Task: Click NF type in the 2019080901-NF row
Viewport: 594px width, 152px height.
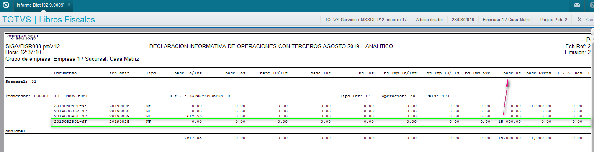Action: (x=149, y=116)
